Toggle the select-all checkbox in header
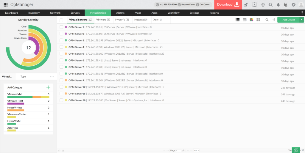The height and width of the screenshot is (153, 305). (61, 20)
